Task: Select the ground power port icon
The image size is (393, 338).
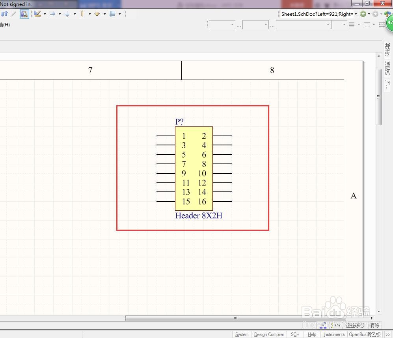Action: point(67,14)
